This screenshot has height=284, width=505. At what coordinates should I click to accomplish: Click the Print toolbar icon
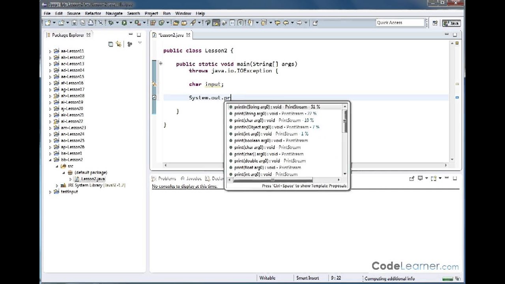coord(91,23)
